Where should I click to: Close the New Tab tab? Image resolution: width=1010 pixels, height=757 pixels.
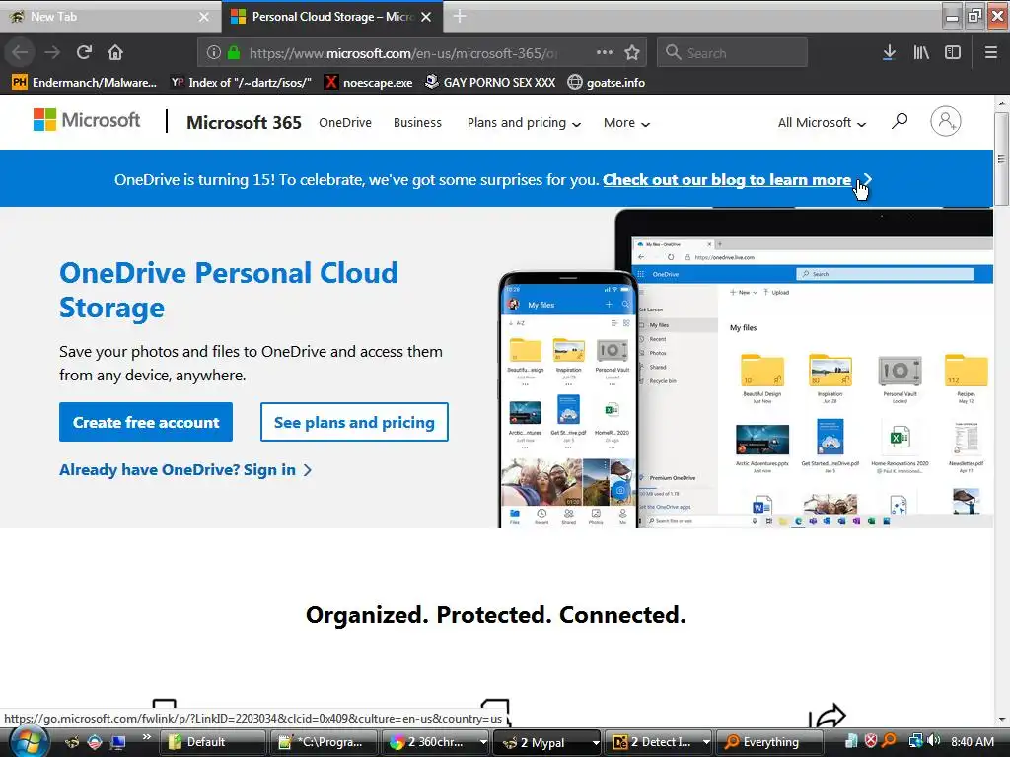coord(204,17)
